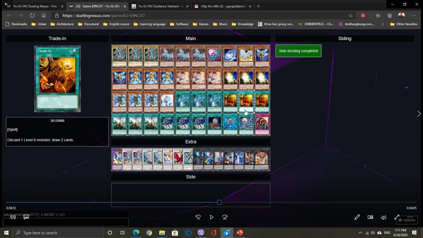Open PowerPoint from the taskbar
Screen dimensions: 423x238
coord(240,233)
